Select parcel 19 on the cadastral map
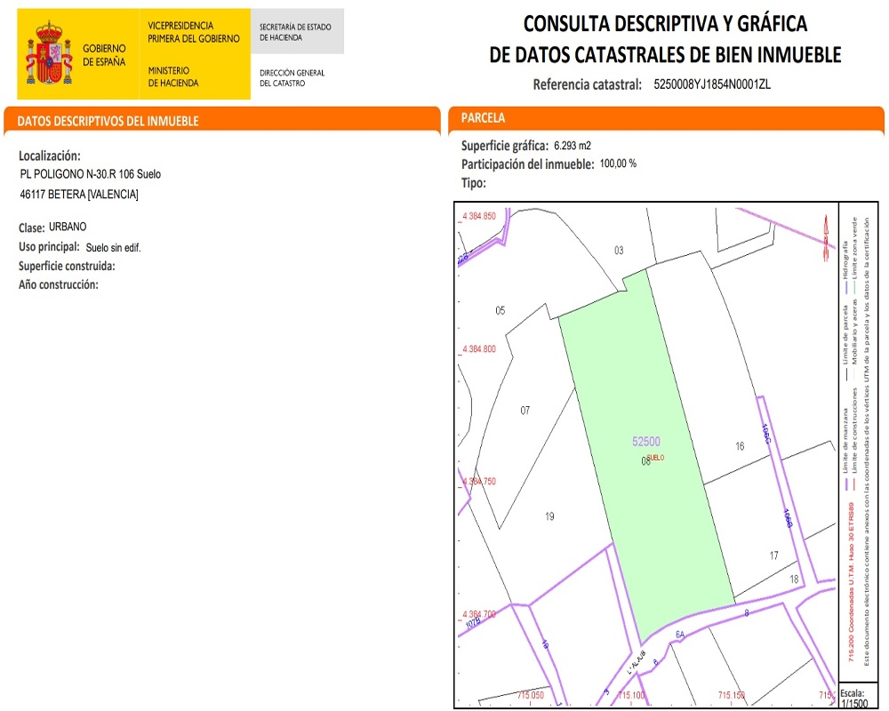Screen dimensions: 889x711 coord(549,516)
